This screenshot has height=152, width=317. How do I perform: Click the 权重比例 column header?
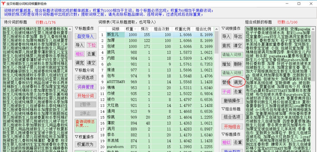[x=183, y=29]
